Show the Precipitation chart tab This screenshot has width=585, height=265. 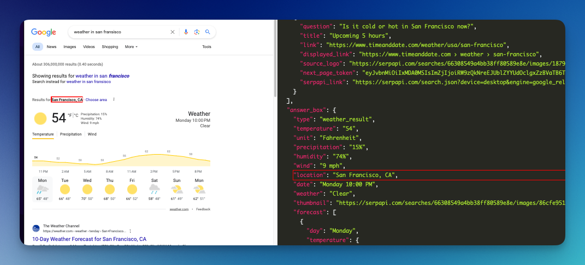[x=71, y=134]
